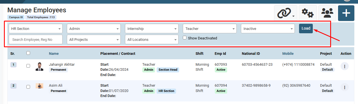Open action menu for Asim Ali
Viewport: 358px width, 104px height.
[345, 87]
